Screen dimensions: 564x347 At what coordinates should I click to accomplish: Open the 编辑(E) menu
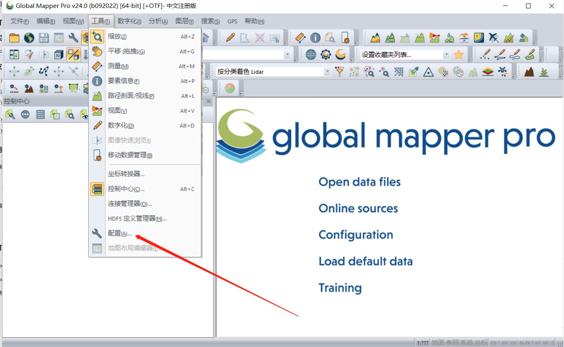tap(45, 21)
